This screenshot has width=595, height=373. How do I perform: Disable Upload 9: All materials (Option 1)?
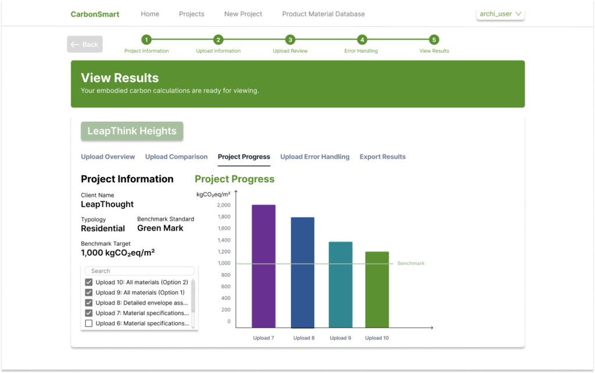point(88,292)
